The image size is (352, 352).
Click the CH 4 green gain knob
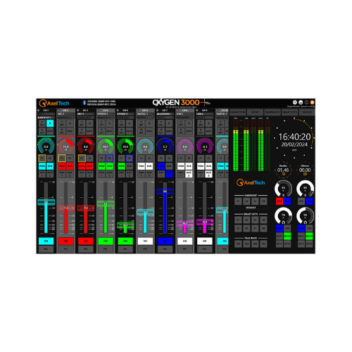coord(106,146)
